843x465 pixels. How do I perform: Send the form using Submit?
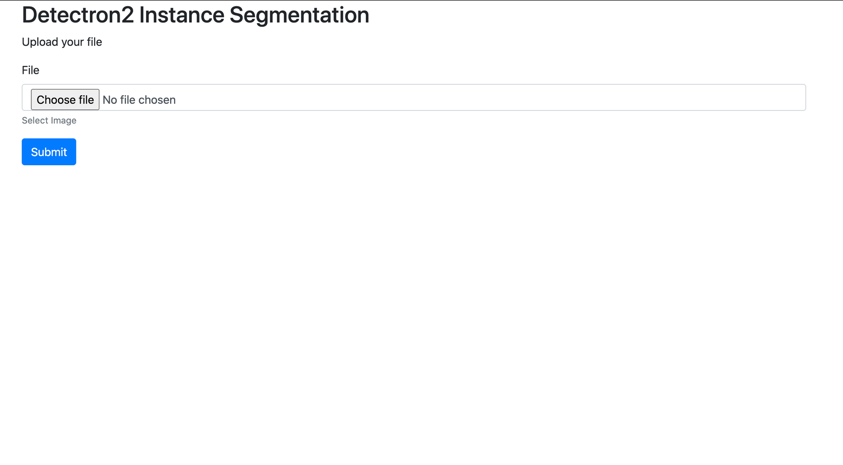click(x=49, y=152)
